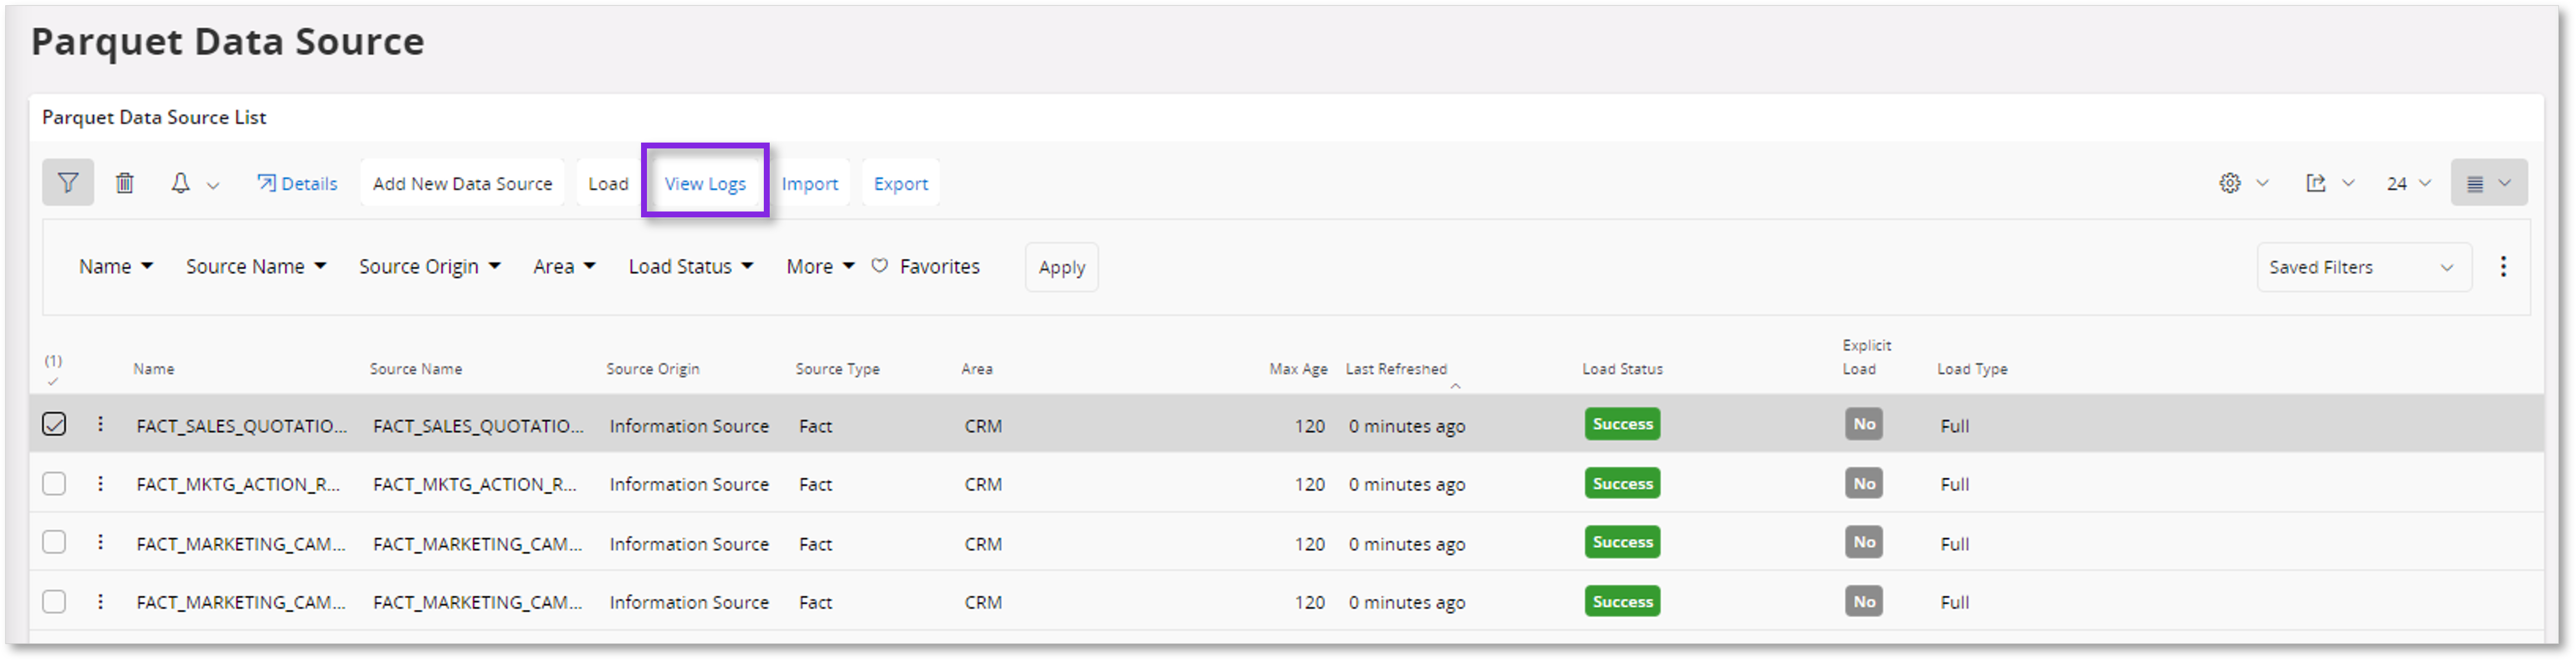Sort by the Last Refreshed column header
Image resolution: width=2576 pixels, height=661 pixels.
point(1395,368)
